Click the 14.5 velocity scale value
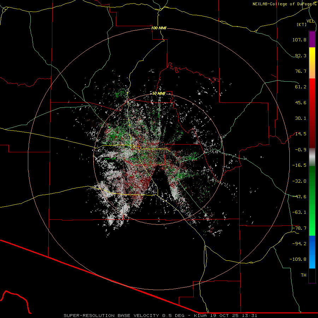318x318 pixels. 301,134
